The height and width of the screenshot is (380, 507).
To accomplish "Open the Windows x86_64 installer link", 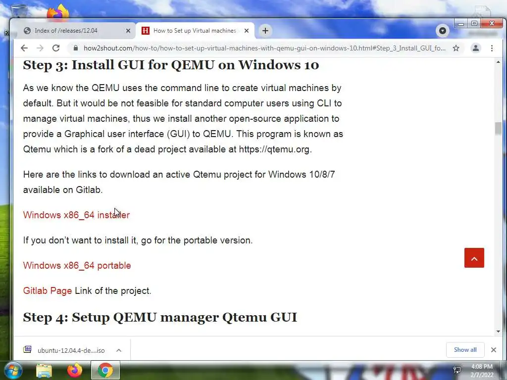I will pyautogui.click(x=76, y=215).
